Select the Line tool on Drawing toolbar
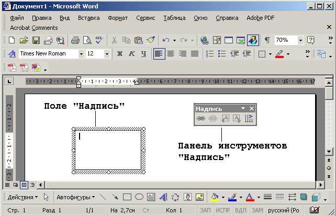Viewport: 336px width, 216px height. (103, 197)
